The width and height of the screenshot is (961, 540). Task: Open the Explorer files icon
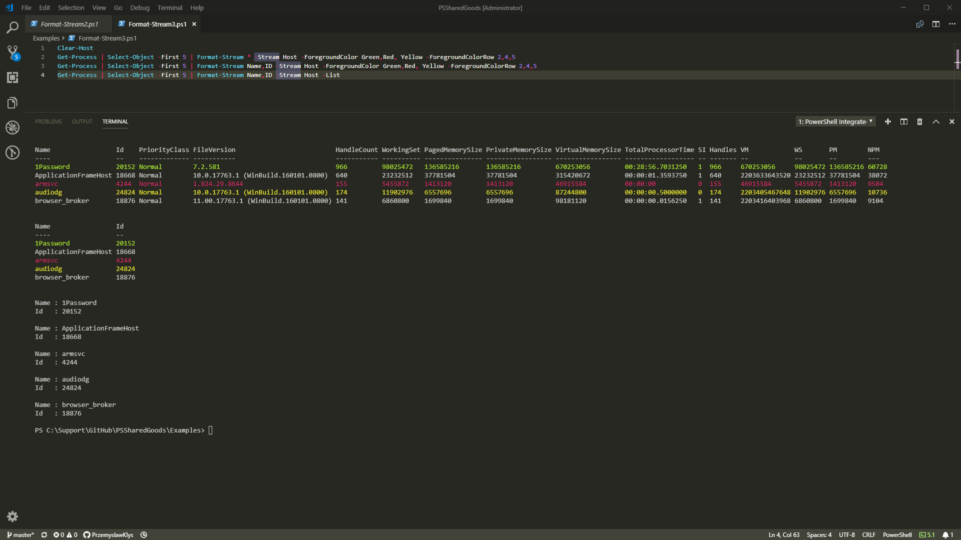click(x=13, y=103)
